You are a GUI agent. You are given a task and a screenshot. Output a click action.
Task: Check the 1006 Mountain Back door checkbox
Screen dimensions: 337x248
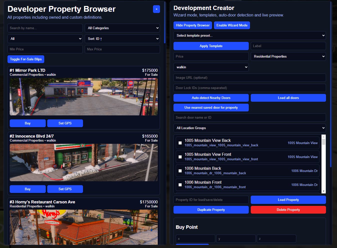180,171
